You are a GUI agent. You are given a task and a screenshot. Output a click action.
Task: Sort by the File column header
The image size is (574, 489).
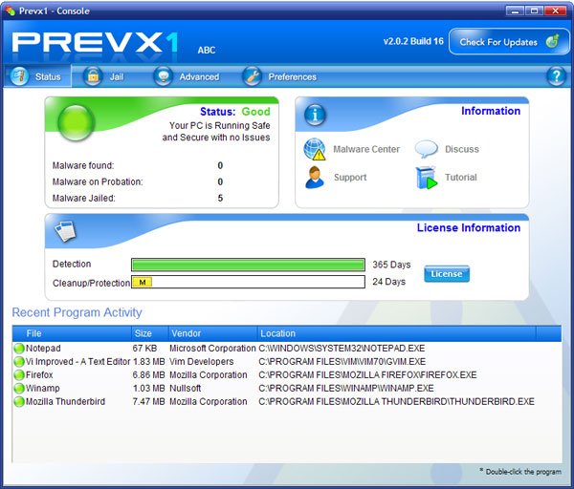coord(72,333)
